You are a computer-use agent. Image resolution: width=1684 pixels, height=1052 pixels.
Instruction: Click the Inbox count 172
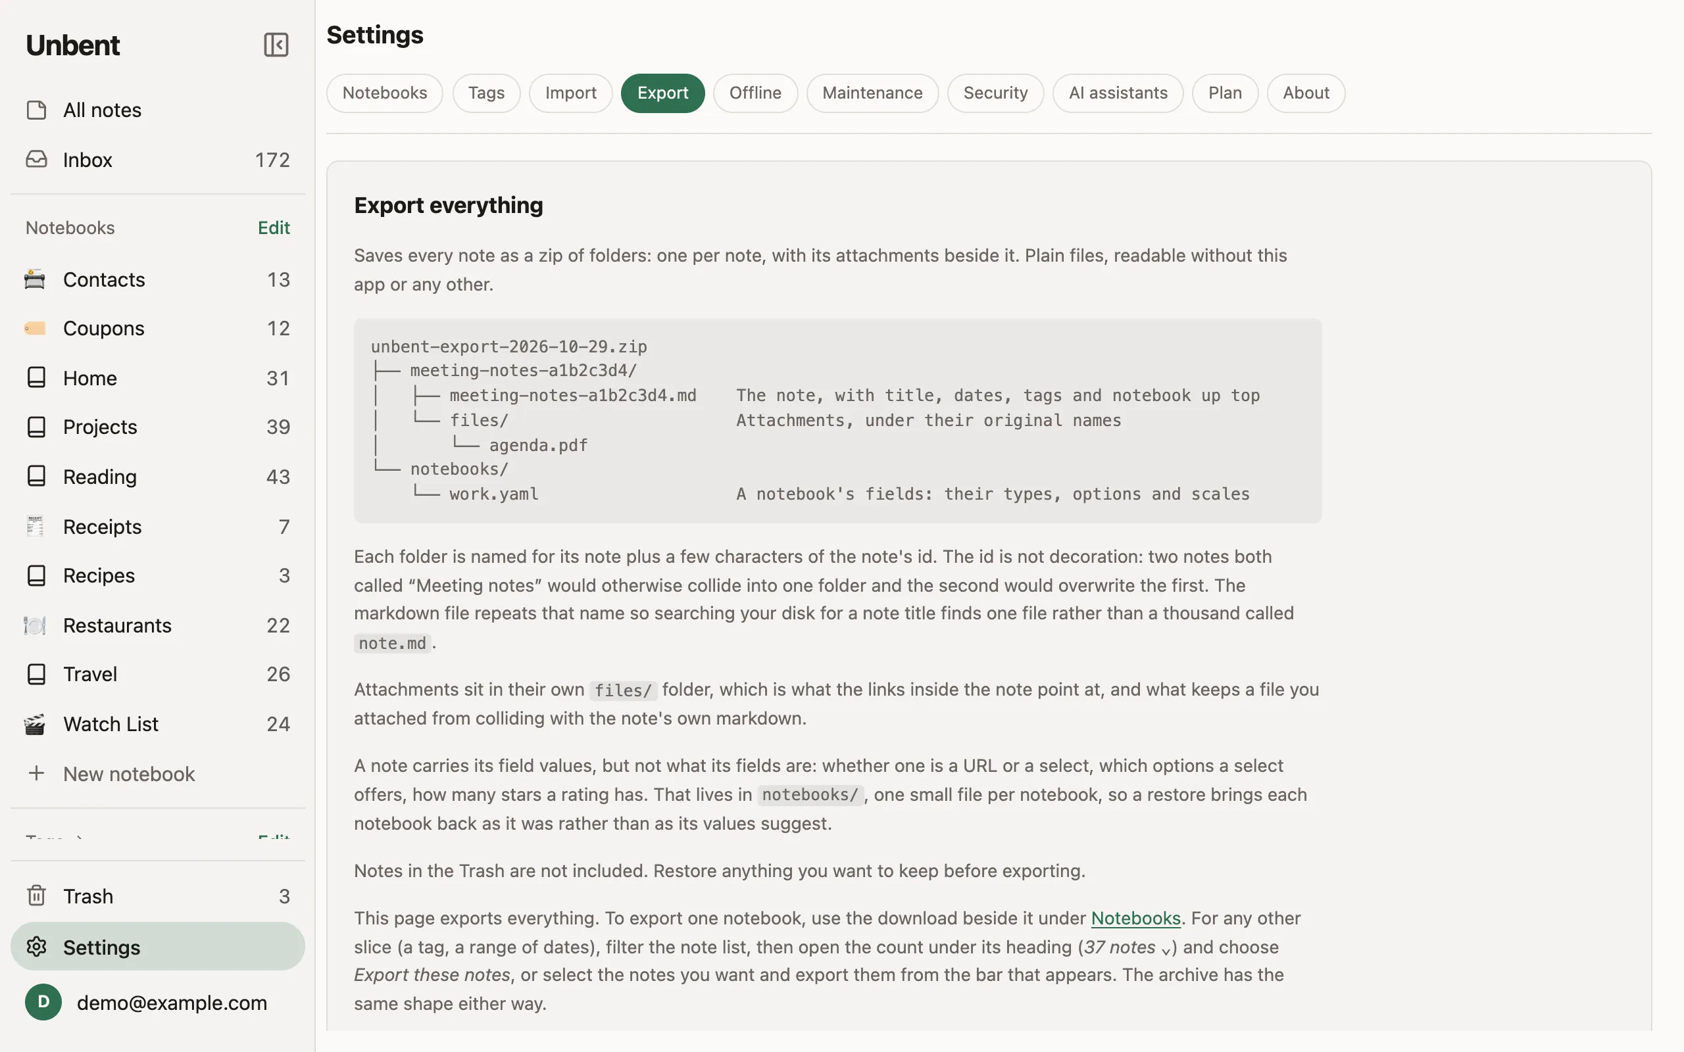tap(272, 160)
